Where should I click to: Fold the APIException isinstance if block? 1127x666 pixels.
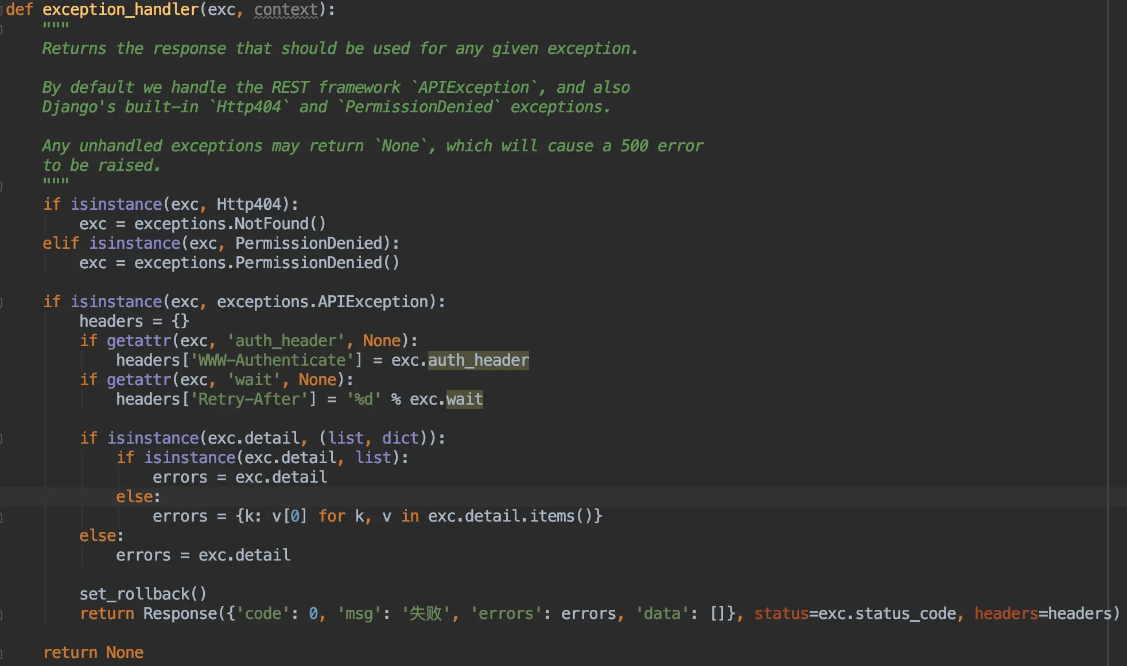2,302
